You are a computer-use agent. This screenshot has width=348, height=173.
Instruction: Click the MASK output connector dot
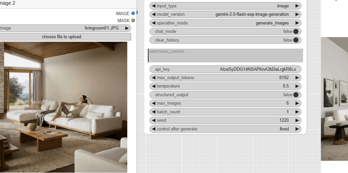coord(133,21)
